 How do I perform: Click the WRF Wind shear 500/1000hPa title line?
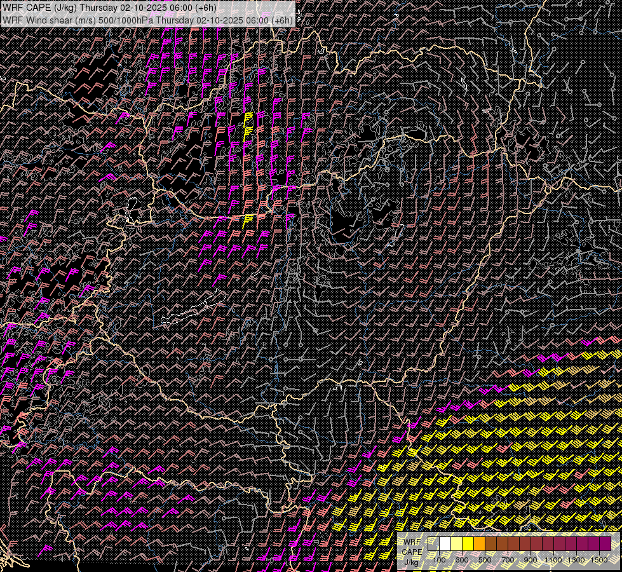[x=147, y=20]
